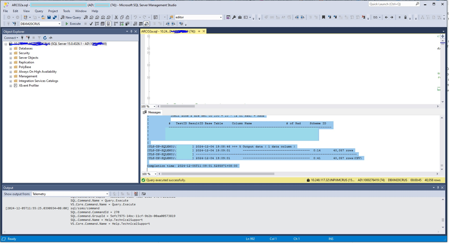Click the Save (floppy disk) icon
Viewport: 449px width, 243px height.
(x=49, y=17)
